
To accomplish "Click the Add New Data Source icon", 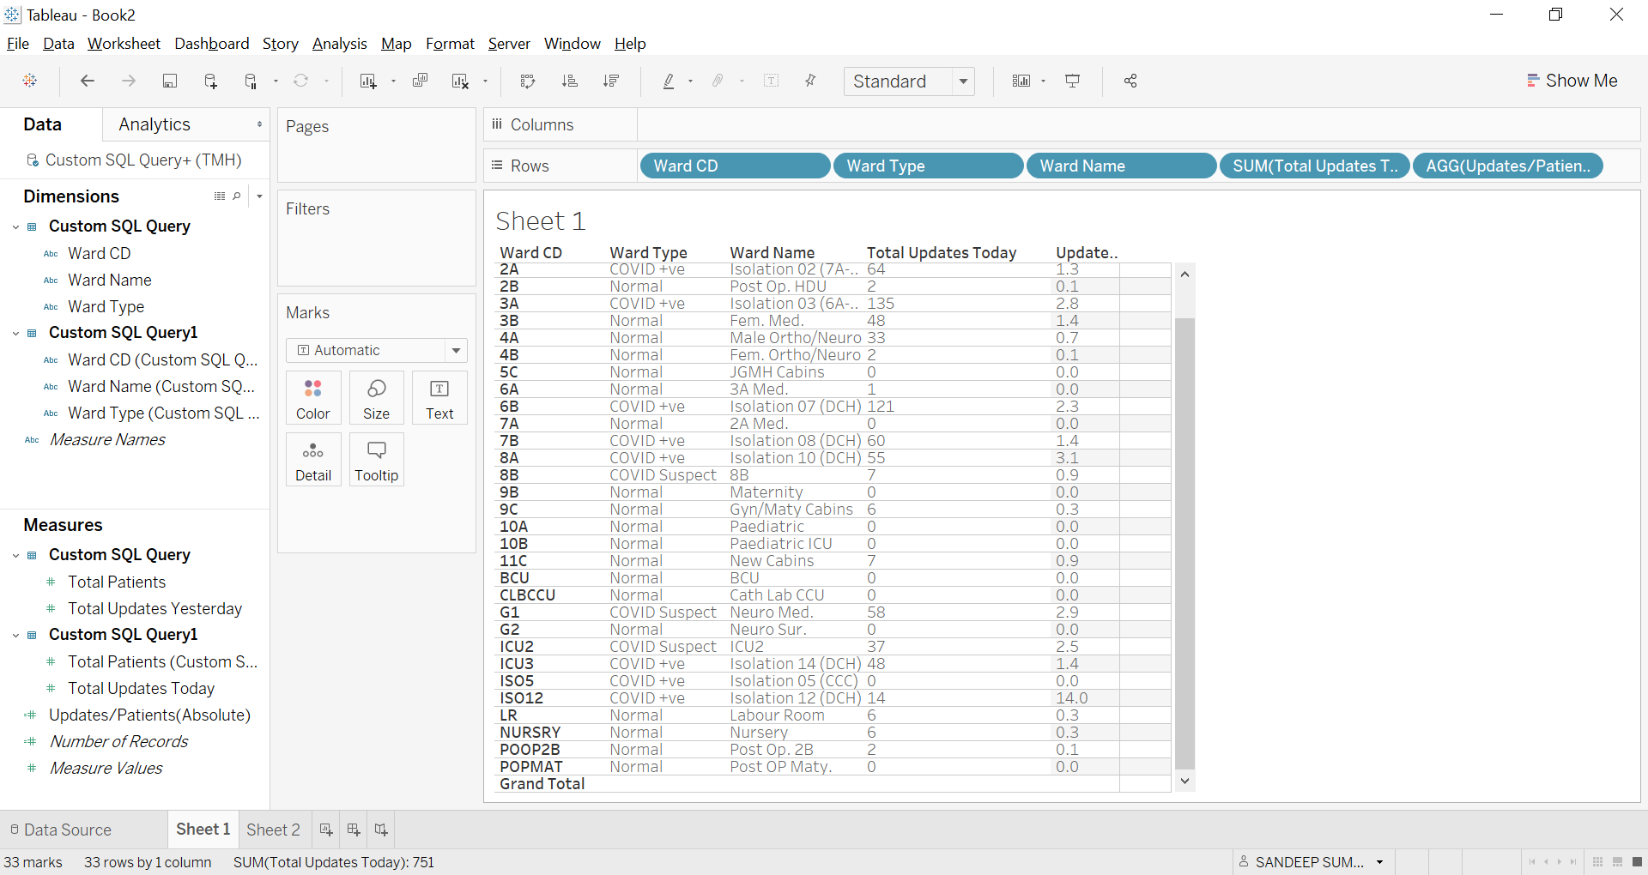I will [210, 81].
